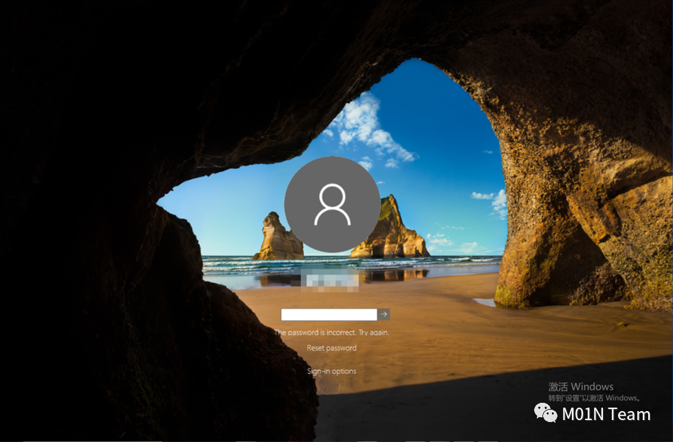Click the '转到设置以激活 Windows' watermark line
This screenshot has height=442, width=673.
[594, 398]
